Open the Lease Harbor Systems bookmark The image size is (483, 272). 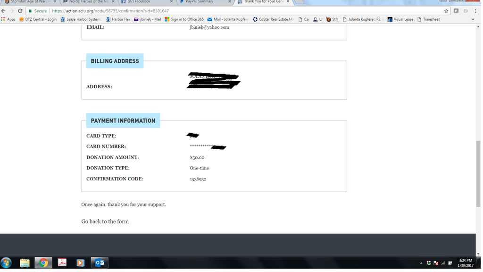81,19
